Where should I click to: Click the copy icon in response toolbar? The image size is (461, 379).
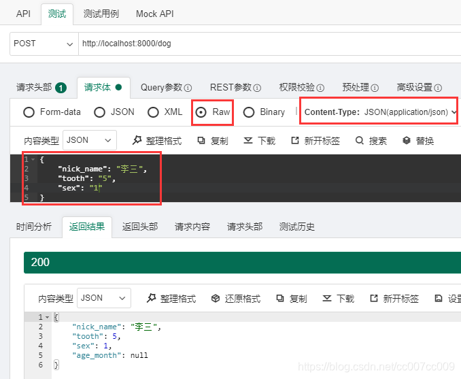coord(280,299)
